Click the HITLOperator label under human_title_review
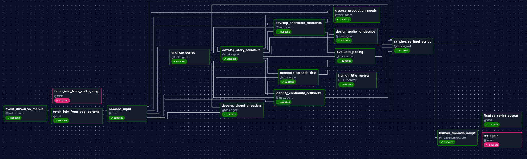 [x=347, y=80]
